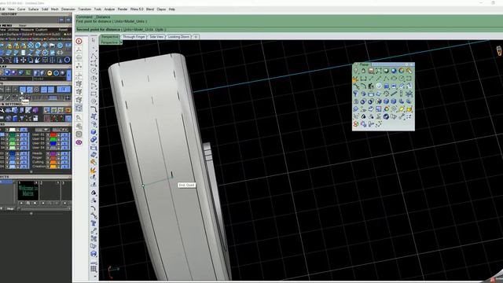
Task: Open the Measure menu category
Action: click(27, 30)
